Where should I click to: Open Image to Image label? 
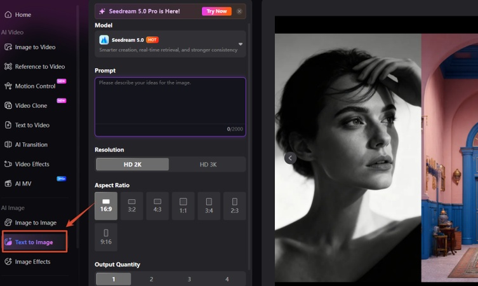click(36, 223)
